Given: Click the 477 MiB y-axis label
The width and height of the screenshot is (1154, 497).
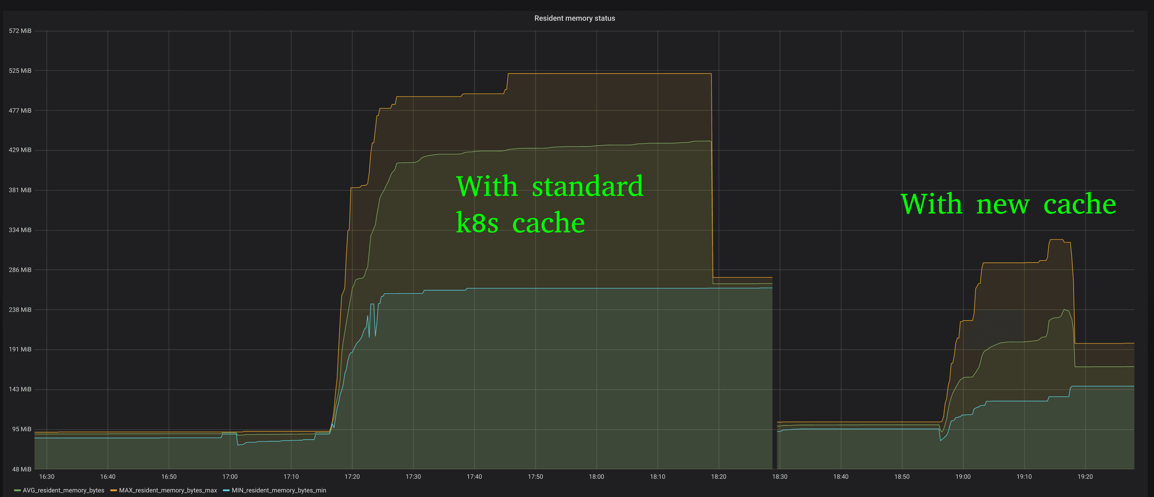Looking at the screenshot, I should click(x=20, y=111).
